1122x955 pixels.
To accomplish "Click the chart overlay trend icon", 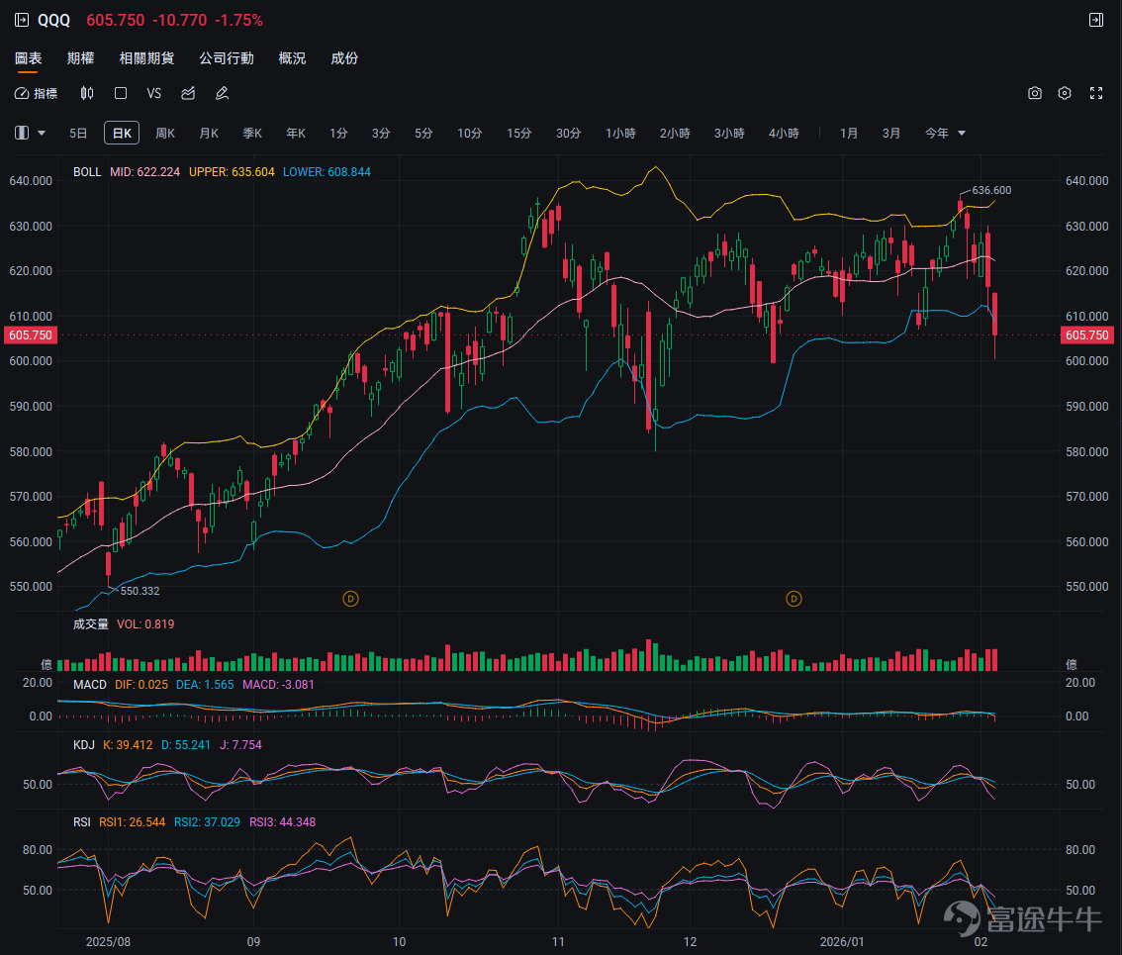I will [188, 93].
